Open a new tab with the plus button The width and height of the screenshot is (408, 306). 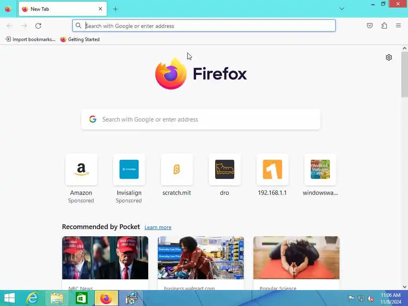(x=115, y=9)
